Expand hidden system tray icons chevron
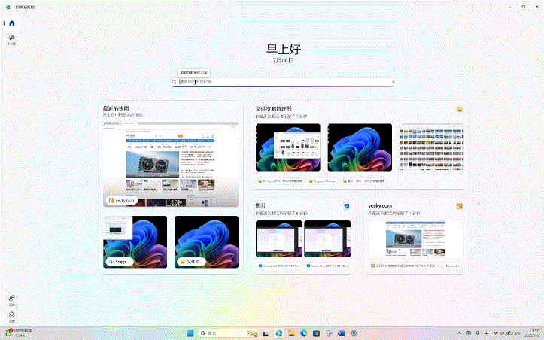Image resolution: width=544 pixels, height=340 pixels. pyautogui.click(x=459, y=333)
